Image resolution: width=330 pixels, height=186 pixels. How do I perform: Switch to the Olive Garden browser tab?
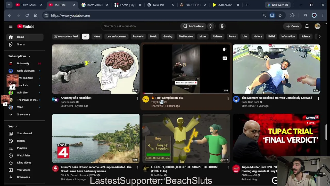(29, 5)
